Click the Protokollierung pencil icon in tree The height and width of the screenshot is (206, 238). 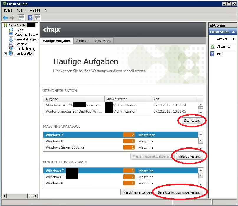tap(11, 49)
